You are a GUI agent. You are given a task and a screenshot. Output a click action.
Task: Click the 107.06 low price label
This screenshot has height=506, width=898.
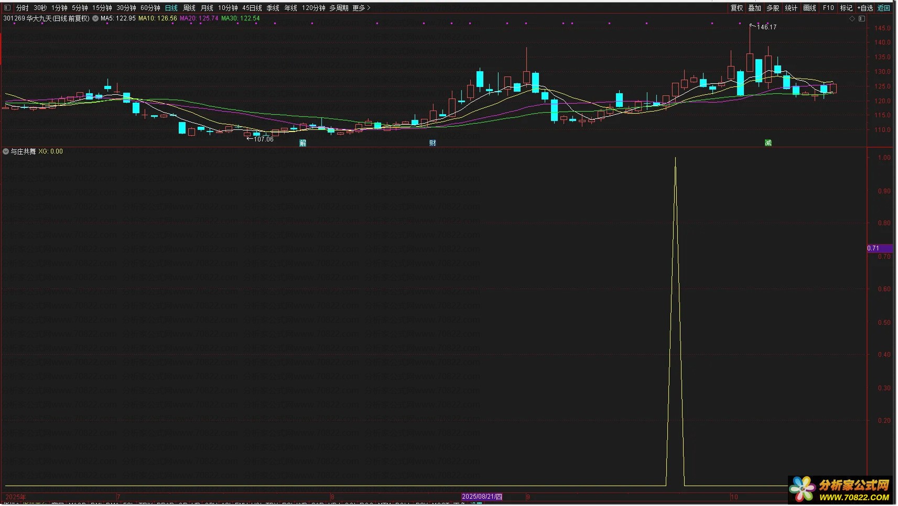pos(264,139)
